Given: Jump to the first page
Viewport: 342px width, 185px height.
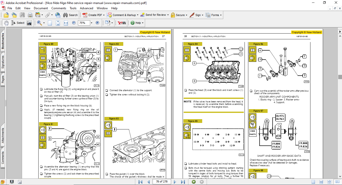Looking at the screenshot, I should (x=140, y=182).
